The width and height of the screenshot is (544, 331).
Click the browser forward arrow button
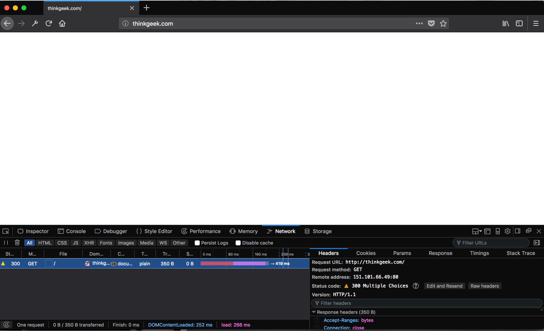[21, 24]
